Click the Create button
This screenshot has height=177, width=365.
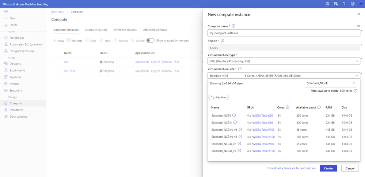(328, 168)
